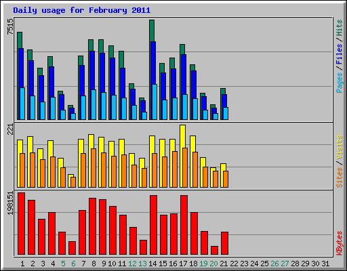Select day label 31 on the x-axis

tap(325, 264)
